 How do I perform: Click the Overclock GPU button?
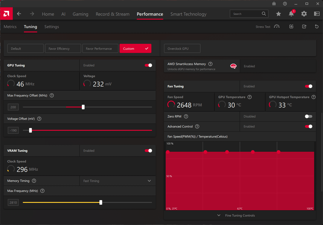182,49
